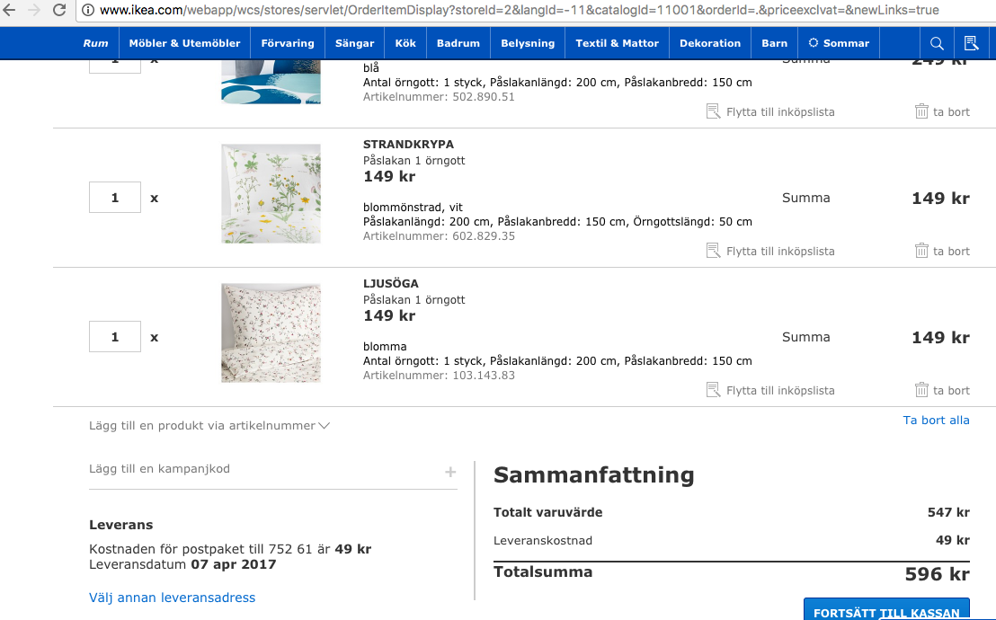Click '596 kr' total amount

point(937,574)
